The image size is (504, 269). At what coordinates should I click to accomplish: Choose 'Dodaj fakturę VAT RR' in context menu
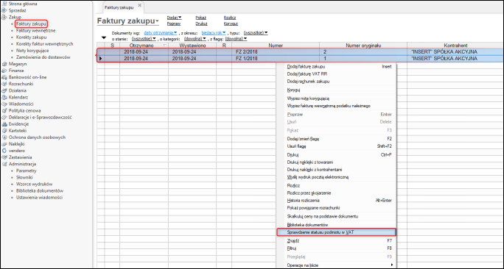click(336, 73)
